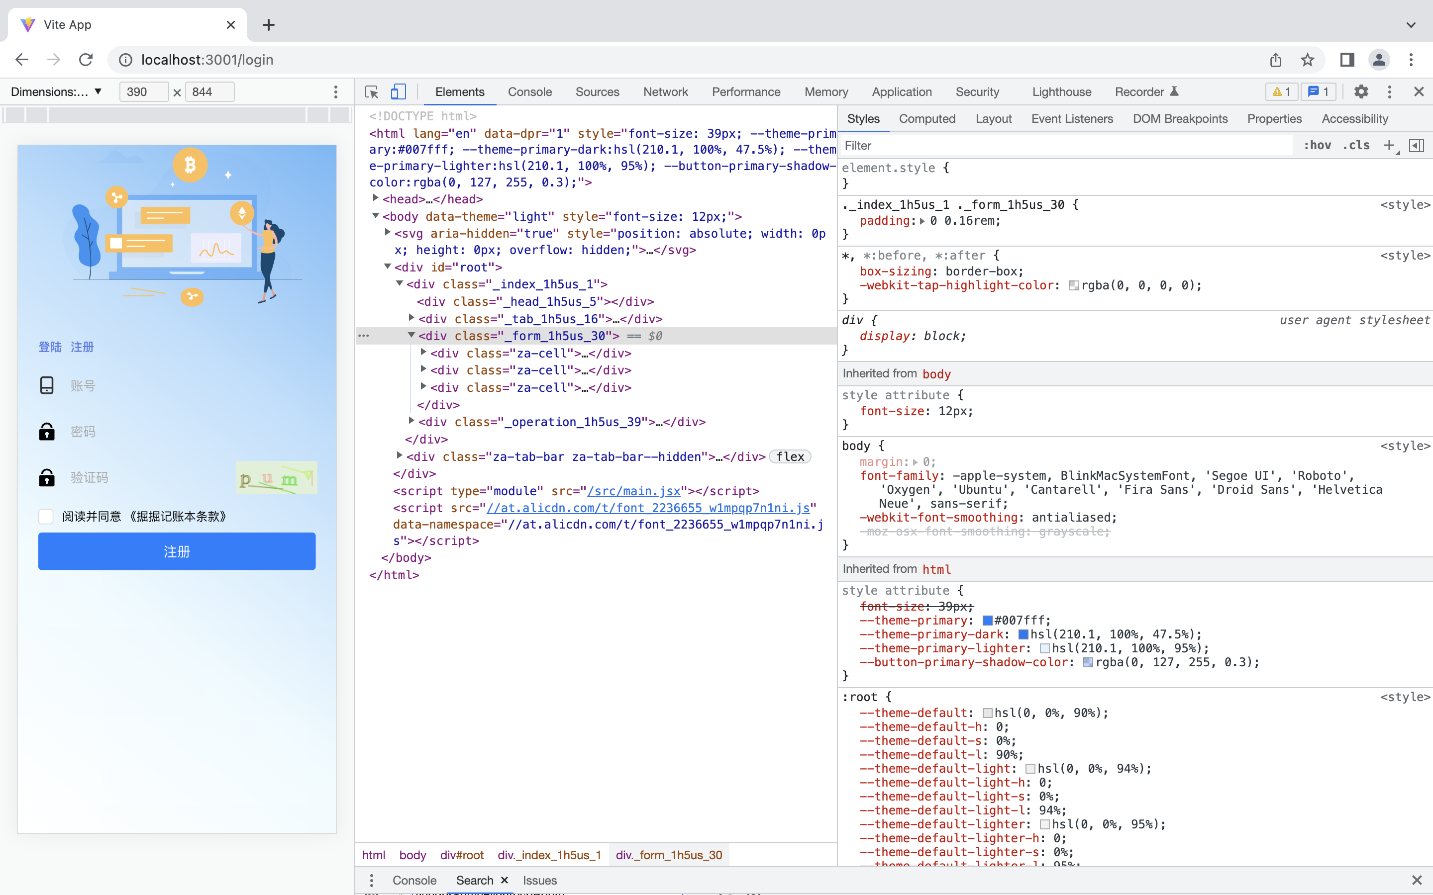This screenshot has width=1433, height=895.
Task: Open the Application tab
Action: tap(901, 92)
